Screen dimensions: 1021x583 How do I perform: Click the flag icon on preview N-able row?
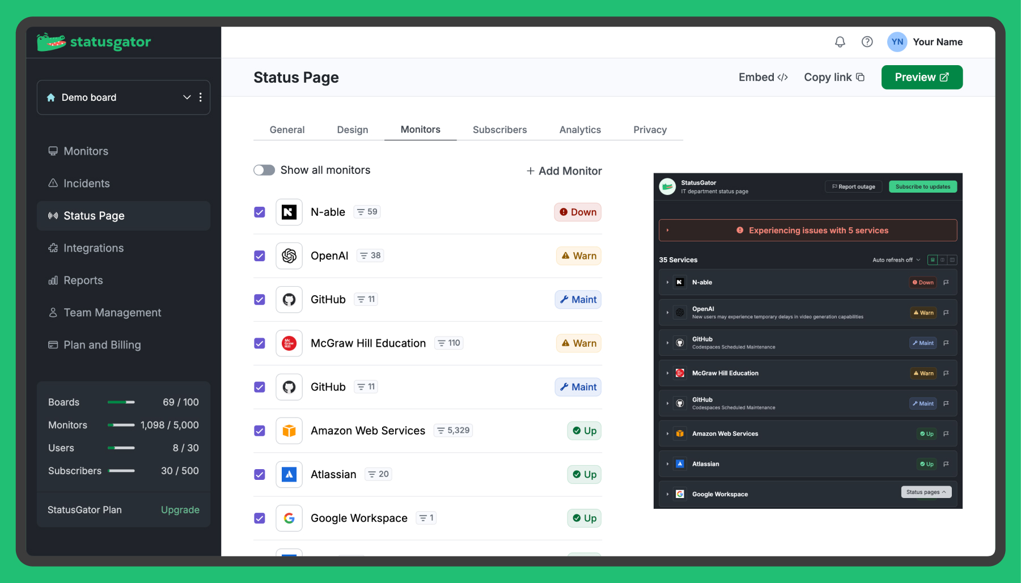(946, 282)
